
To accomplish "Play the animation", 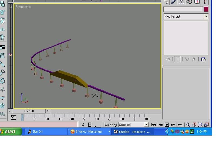I will tap(167, 125).
